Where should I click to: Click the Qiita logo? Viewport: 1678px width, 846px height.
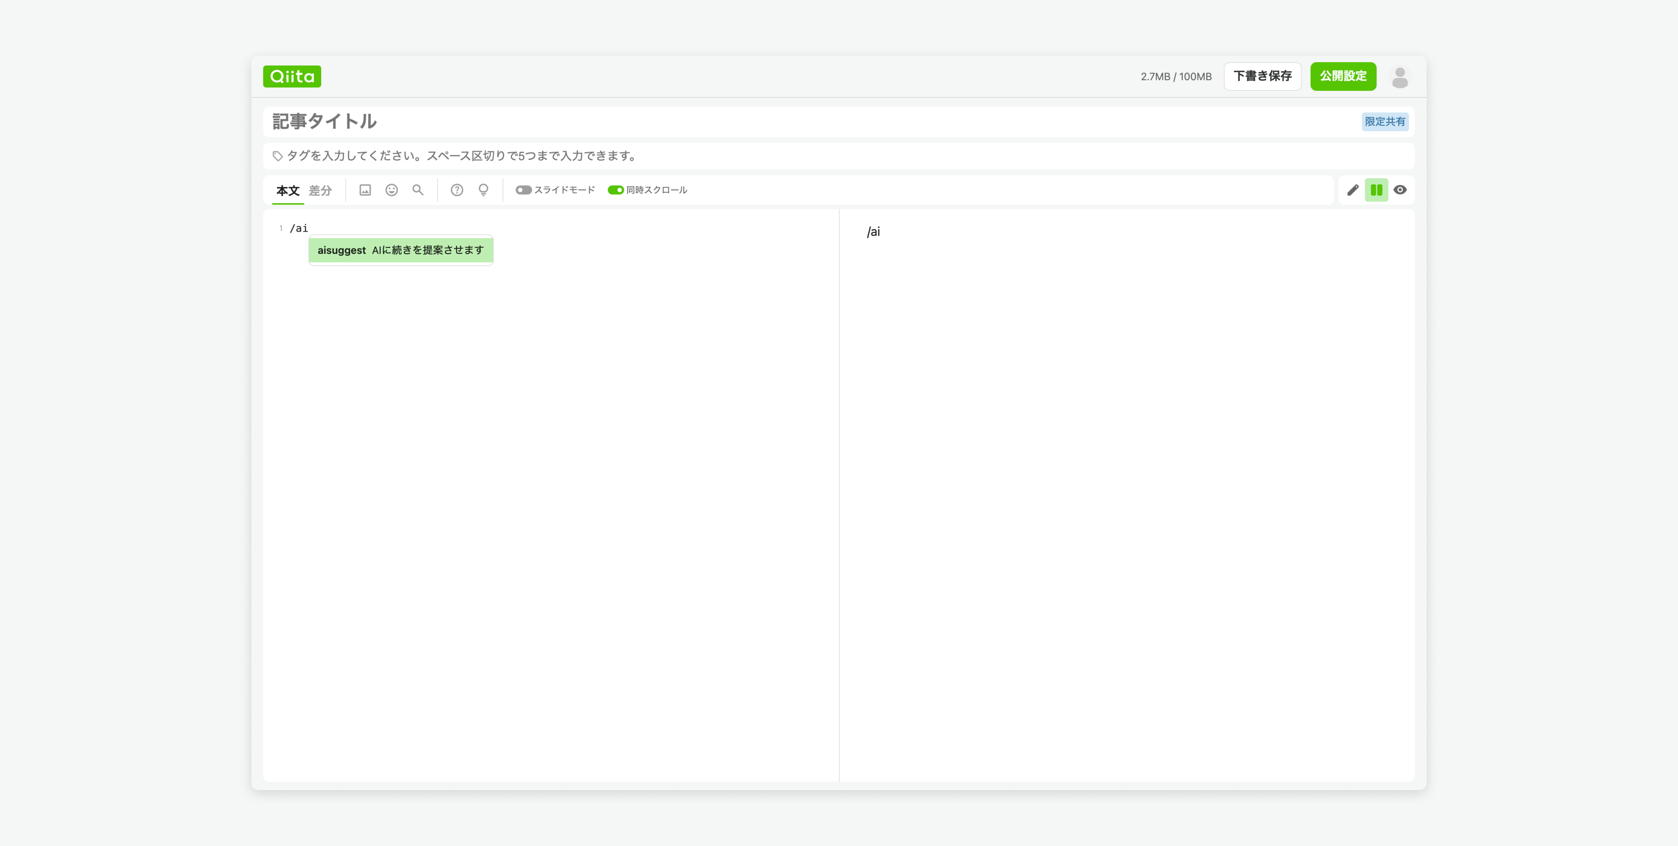click(292, 76)
